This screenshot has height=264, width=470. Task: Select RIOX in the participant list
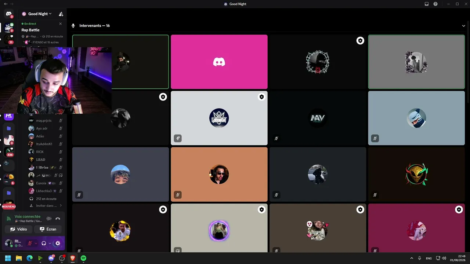point(46,152)
